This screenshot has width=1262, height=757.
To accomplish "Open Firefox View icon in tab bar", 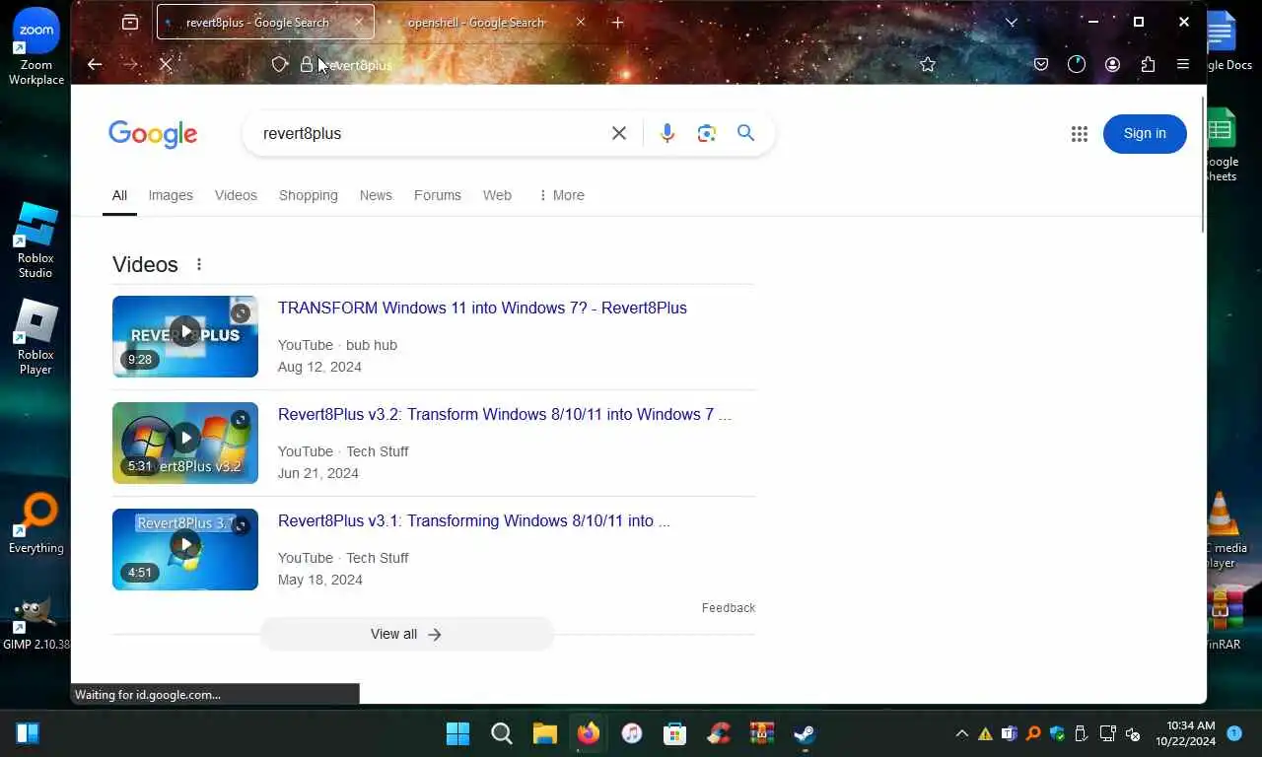I will pyautogui.click(x=130, y=22).
